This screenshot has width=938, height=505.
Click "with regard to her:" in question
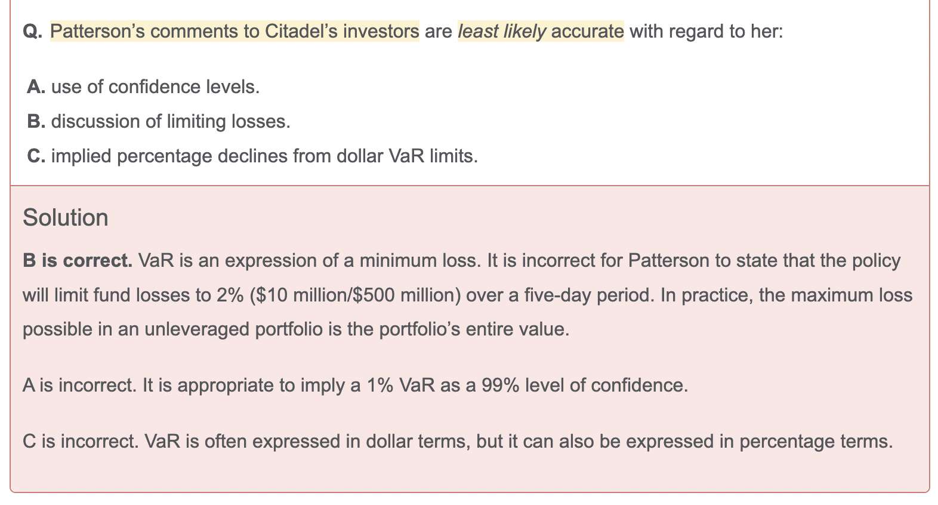tap(706, 31)
